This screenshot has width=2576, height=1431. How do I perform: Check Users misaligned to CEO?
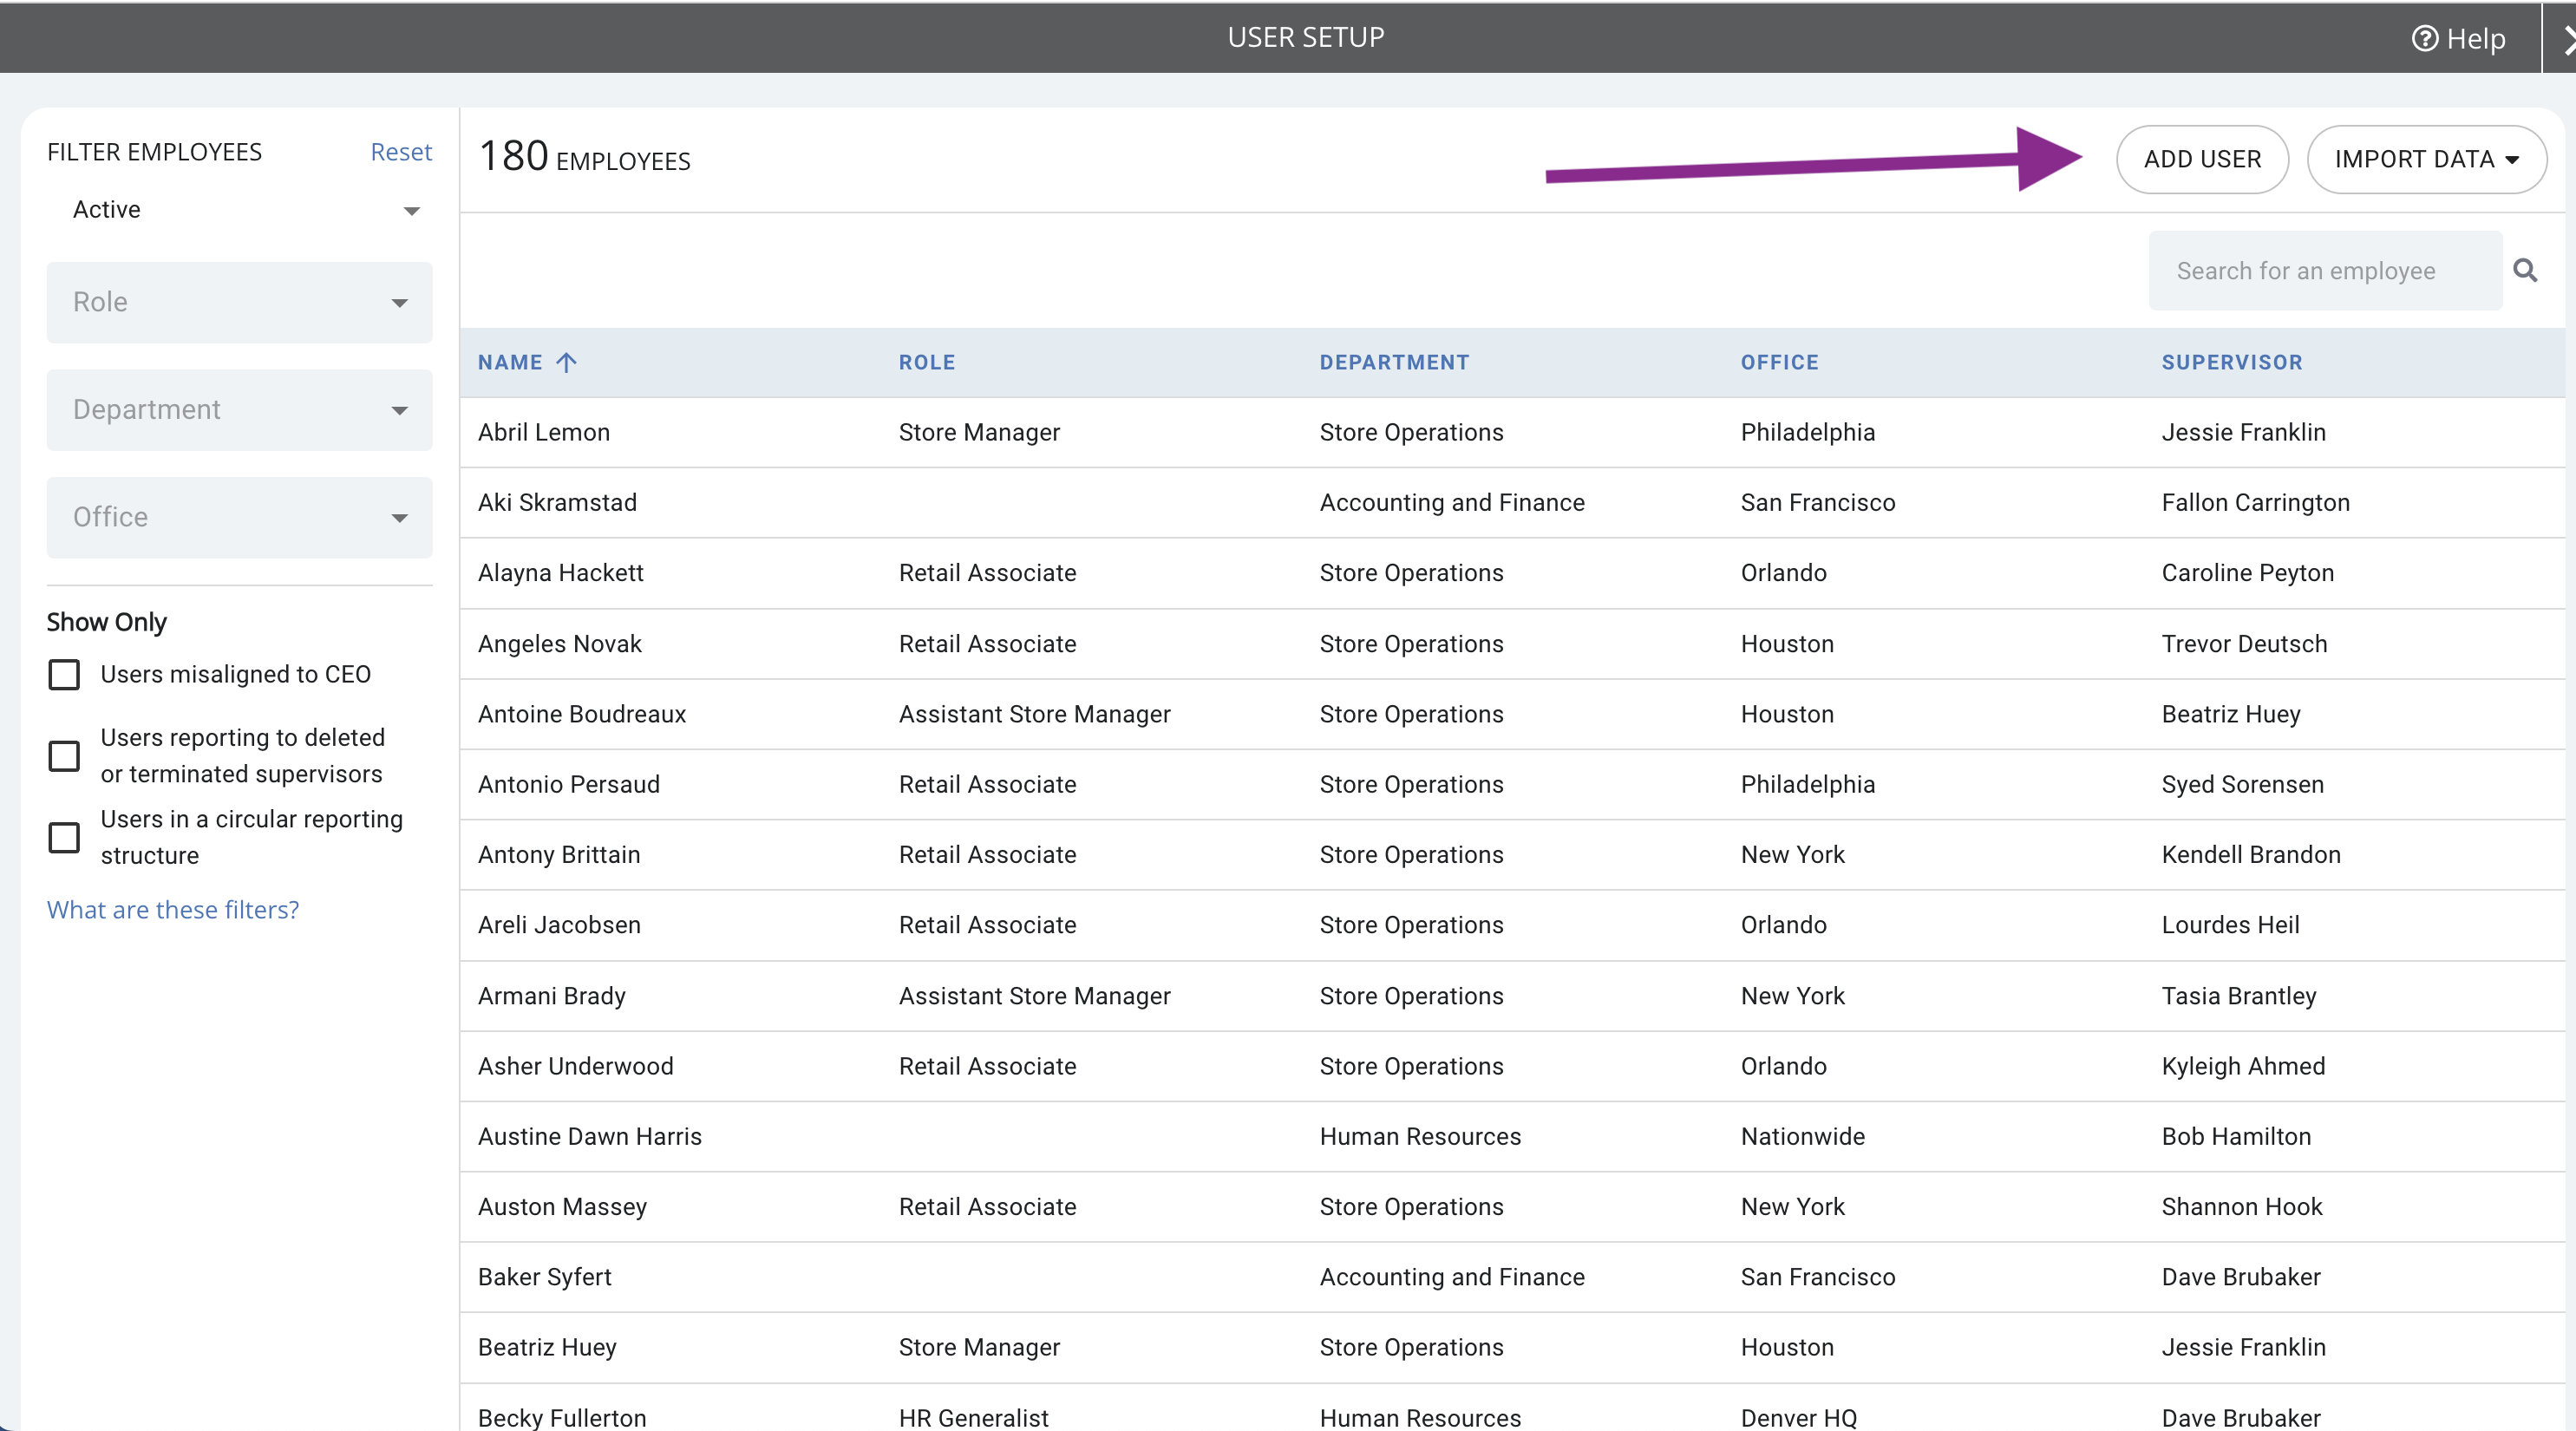pyautogui.click(x=64, y=674)
